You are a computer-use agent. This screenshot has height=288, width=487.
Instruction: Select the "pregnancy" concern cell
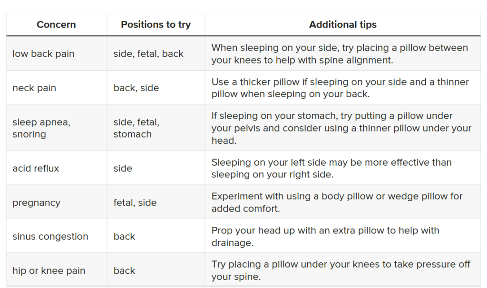tap(36, 203)
